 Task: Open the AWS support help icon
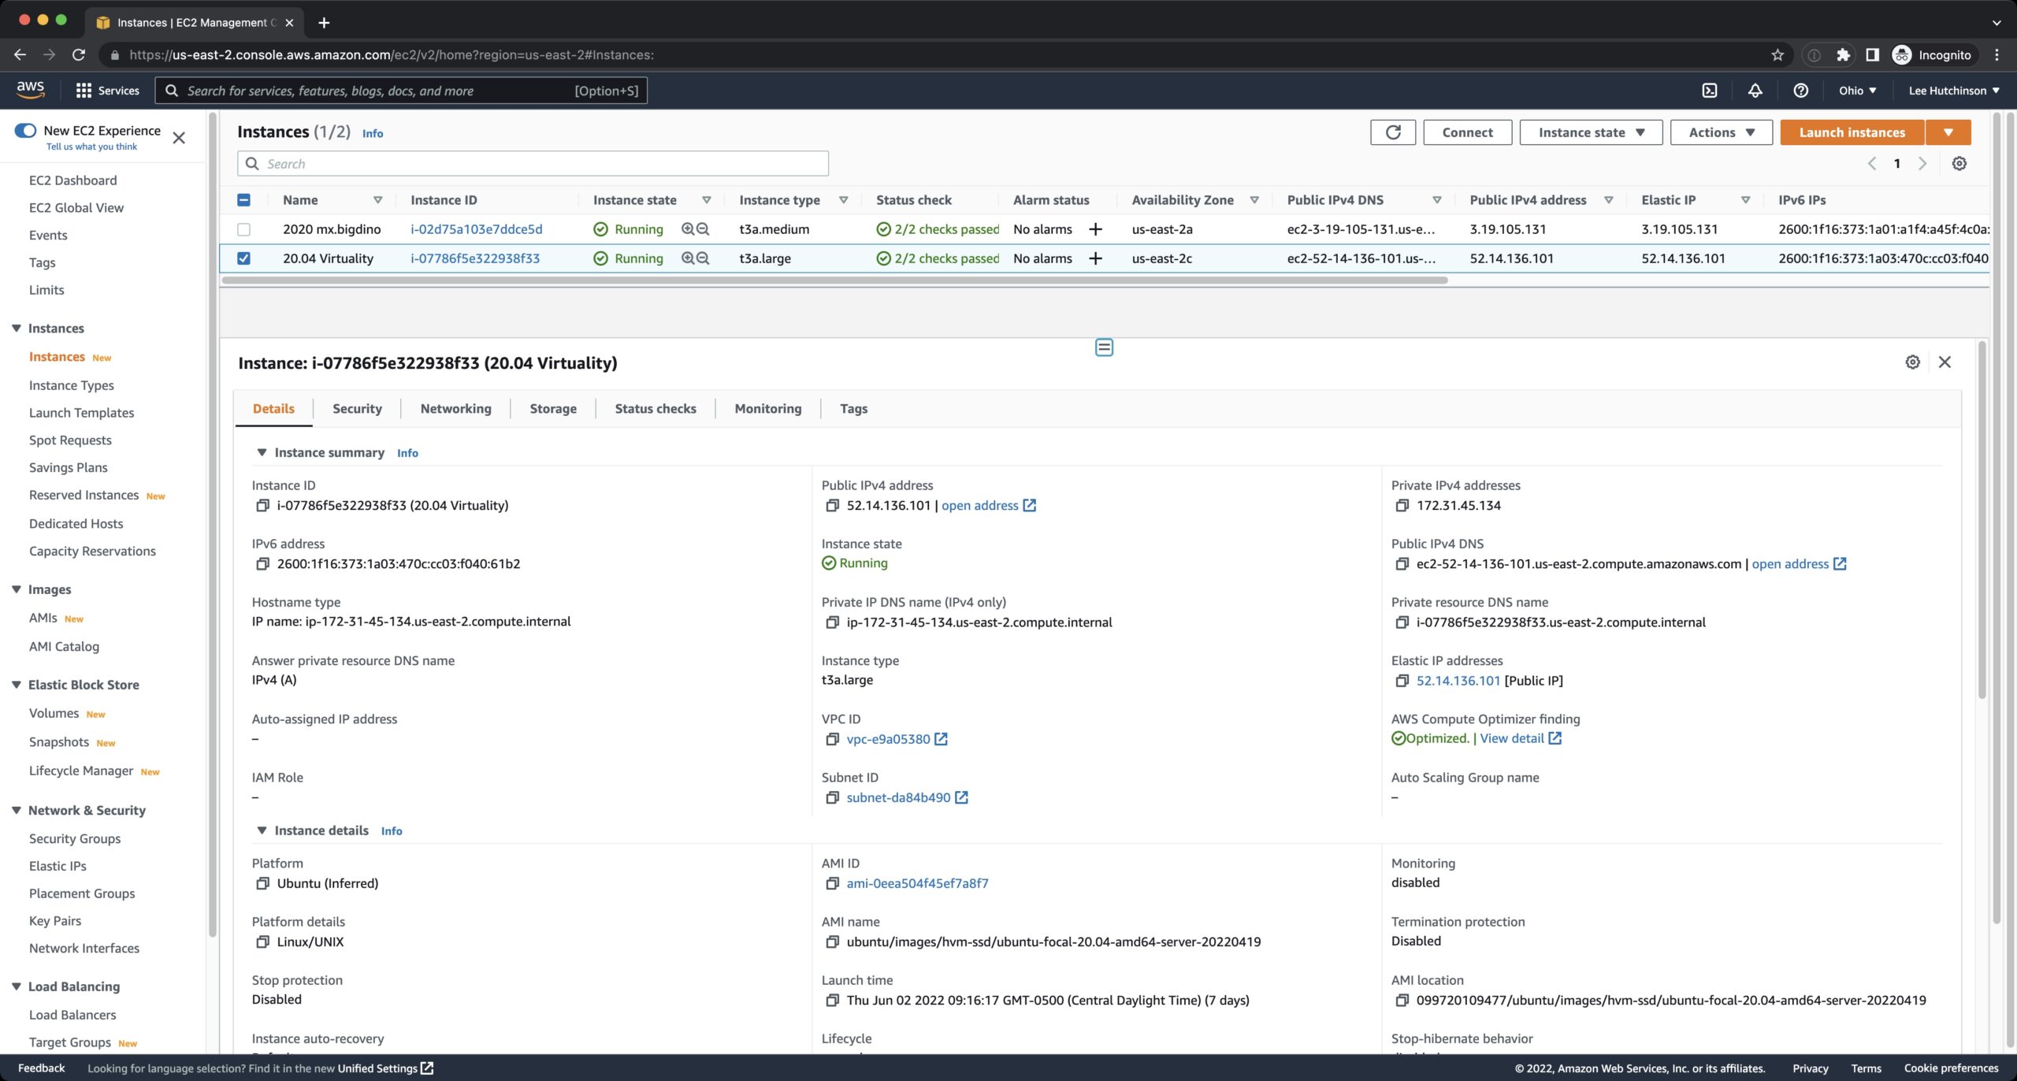pos(1800,91)
